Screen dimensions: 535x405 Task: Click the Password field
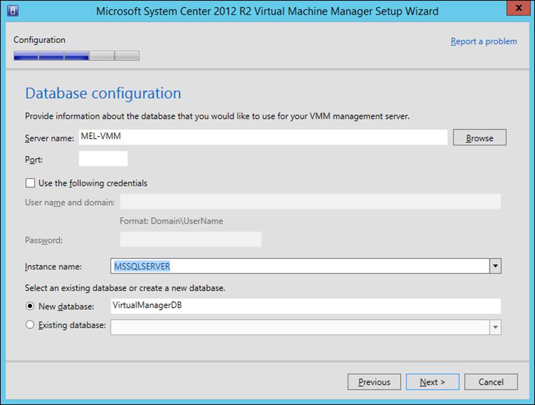click(191, 240)
